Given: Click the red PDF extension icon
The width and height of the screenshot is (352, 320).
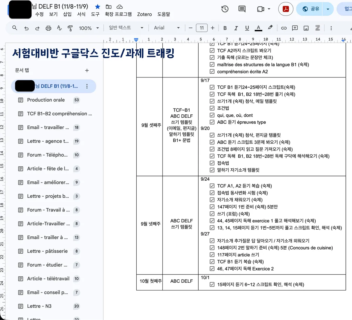Looking at the screenshot, I should coord(286,9).
